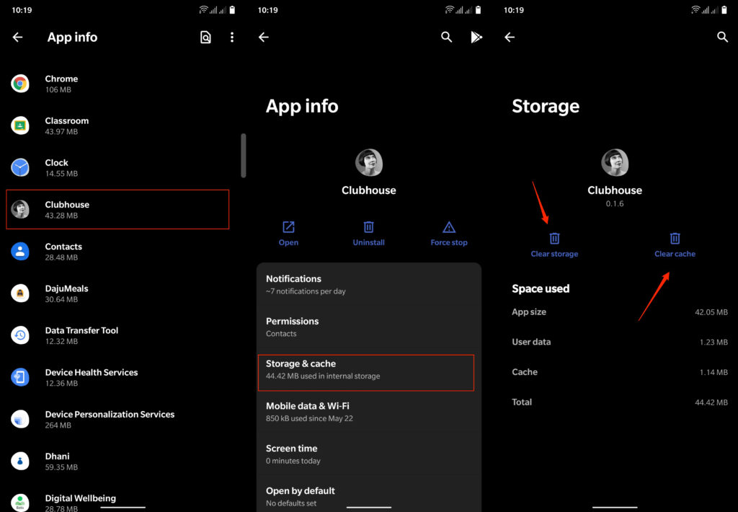This screenshot has height=512, width=738.
Task: Tap Cache 1.14 MB value
Action: click(713, 373)
